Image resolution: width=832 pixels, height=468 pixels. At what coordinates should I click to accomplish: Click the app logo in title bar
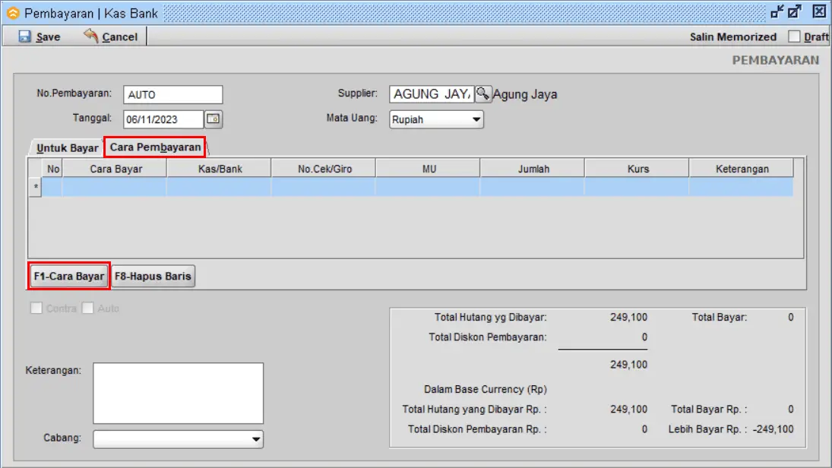point(13,13)
